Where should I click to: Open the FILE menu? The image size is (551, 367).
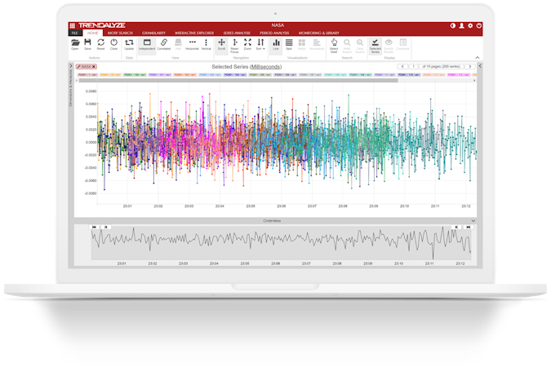75,33
